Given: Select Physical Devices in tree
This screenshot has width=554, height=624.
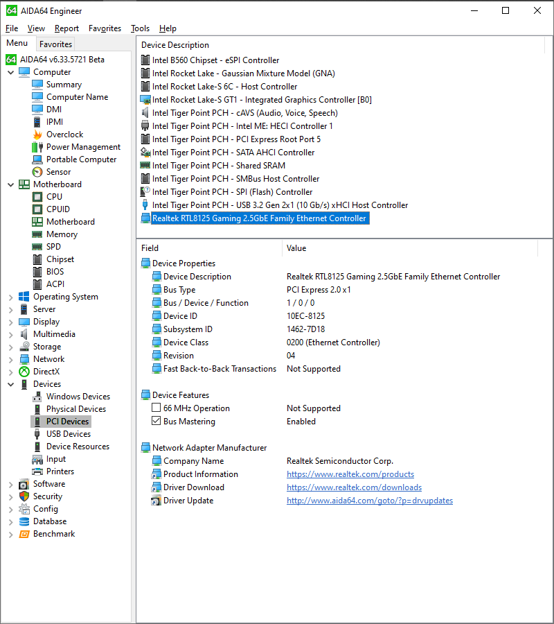Looking at the screenshot, I should (x=76, y=409).
